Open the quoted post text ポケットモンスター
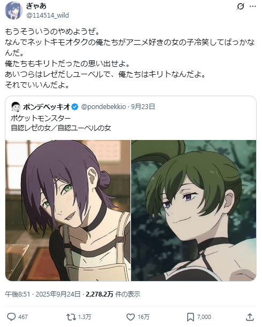The width and height of the screenshot is (262, 327). coord(41,118)
